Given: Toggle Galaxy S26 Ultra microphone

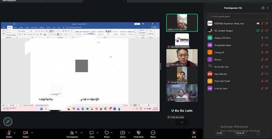Looking at the screenshot, I should (262, 38).
